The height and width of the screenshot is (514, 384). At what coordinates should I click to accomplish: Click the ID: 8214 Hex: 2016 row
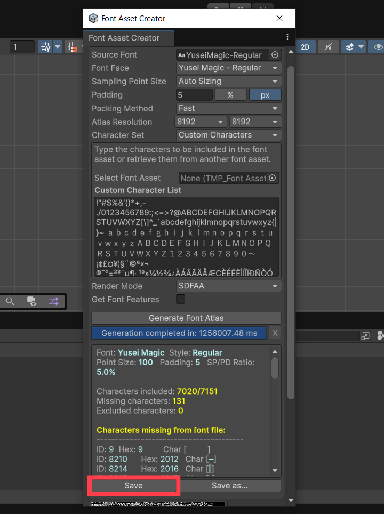coord(156,469)
